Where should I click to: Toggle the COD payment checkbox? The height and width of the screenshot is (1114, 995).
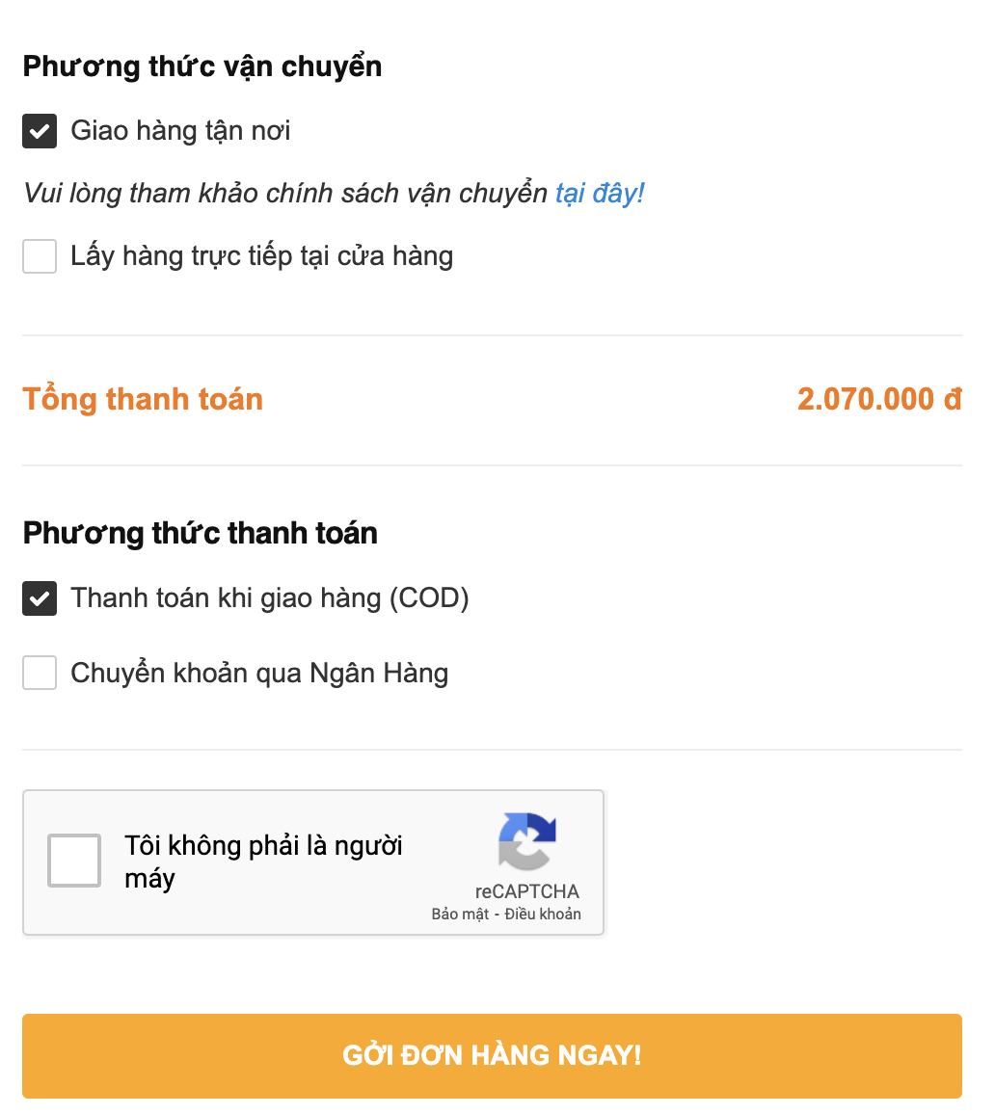point(40,598)
